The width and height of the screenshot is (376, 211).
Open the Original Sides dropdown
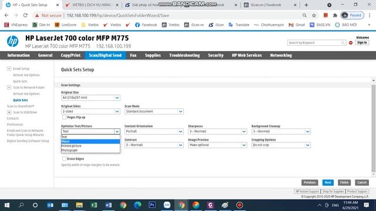[x=90, y=111]
